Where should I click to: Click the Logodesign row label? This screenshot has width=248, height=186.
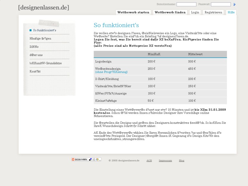tap(103, 62)
